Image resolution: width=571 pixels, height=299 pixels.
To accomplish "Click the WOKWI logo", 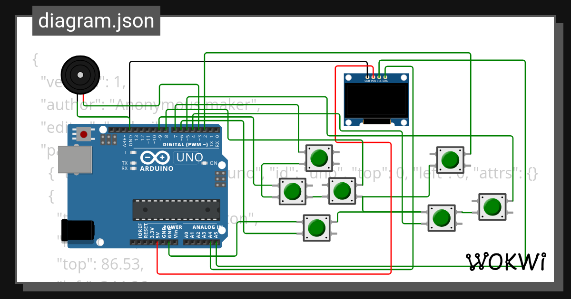I will coord(507,261).
